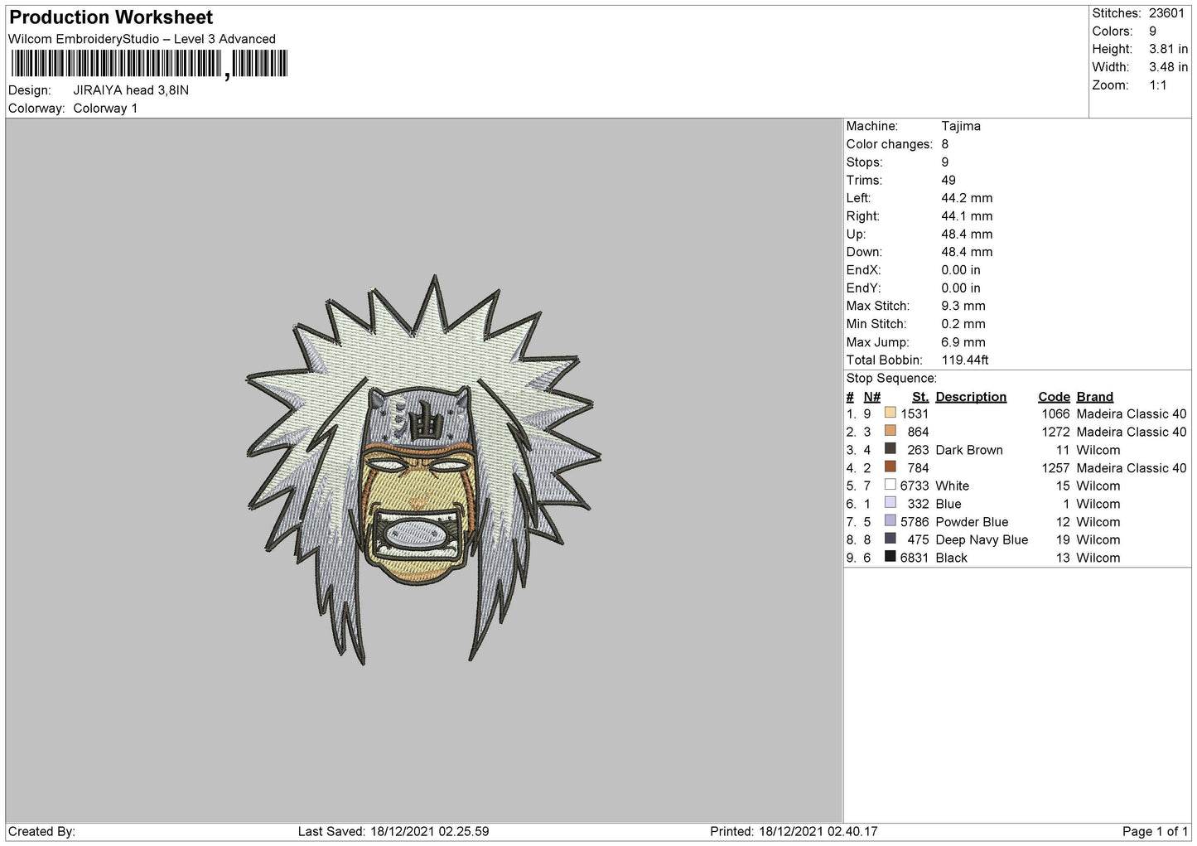Click the design name 'JIRAIYA head 3,8IN'
This screenshot has width=1197, height=846.
click(131, 90)
